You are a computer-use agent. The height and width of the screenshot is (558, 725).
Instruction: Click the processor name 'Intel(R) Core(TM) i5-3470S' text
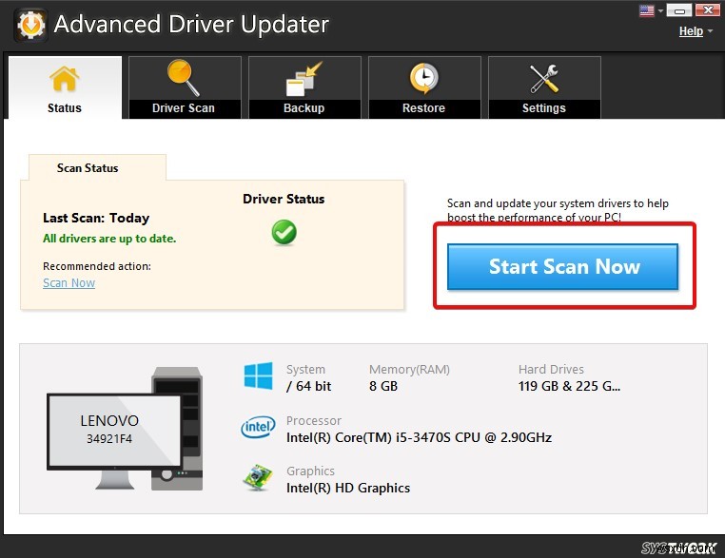click(368, 437)
